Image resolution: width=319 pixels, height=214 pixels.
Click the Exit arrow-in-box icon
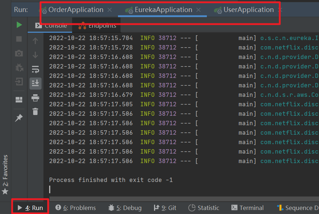(19, 82)
